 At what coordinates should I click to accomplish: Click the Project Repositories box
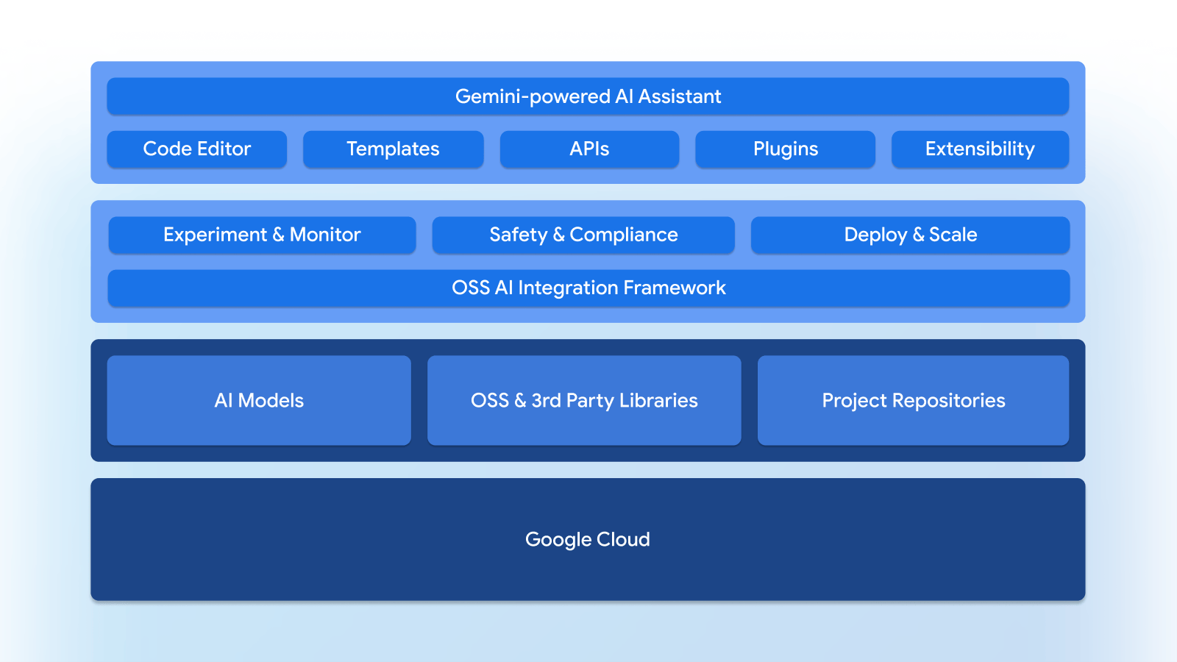pos(913,400)
